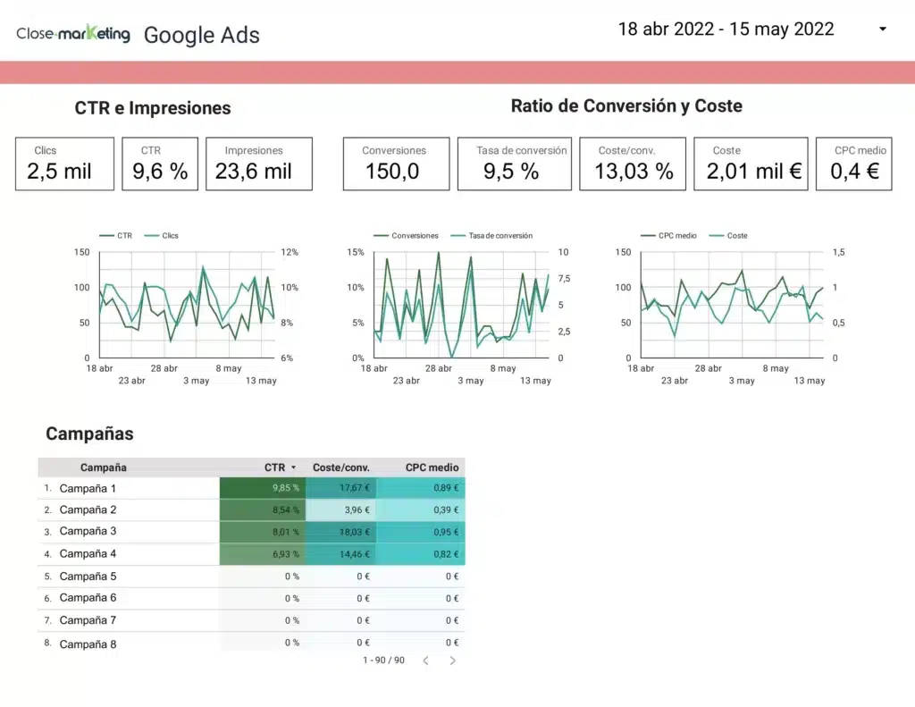Screen dimensions: 915x707
Task: Click the Conversiones scorecard showing 150,0
Action: [x=395, y=164]
